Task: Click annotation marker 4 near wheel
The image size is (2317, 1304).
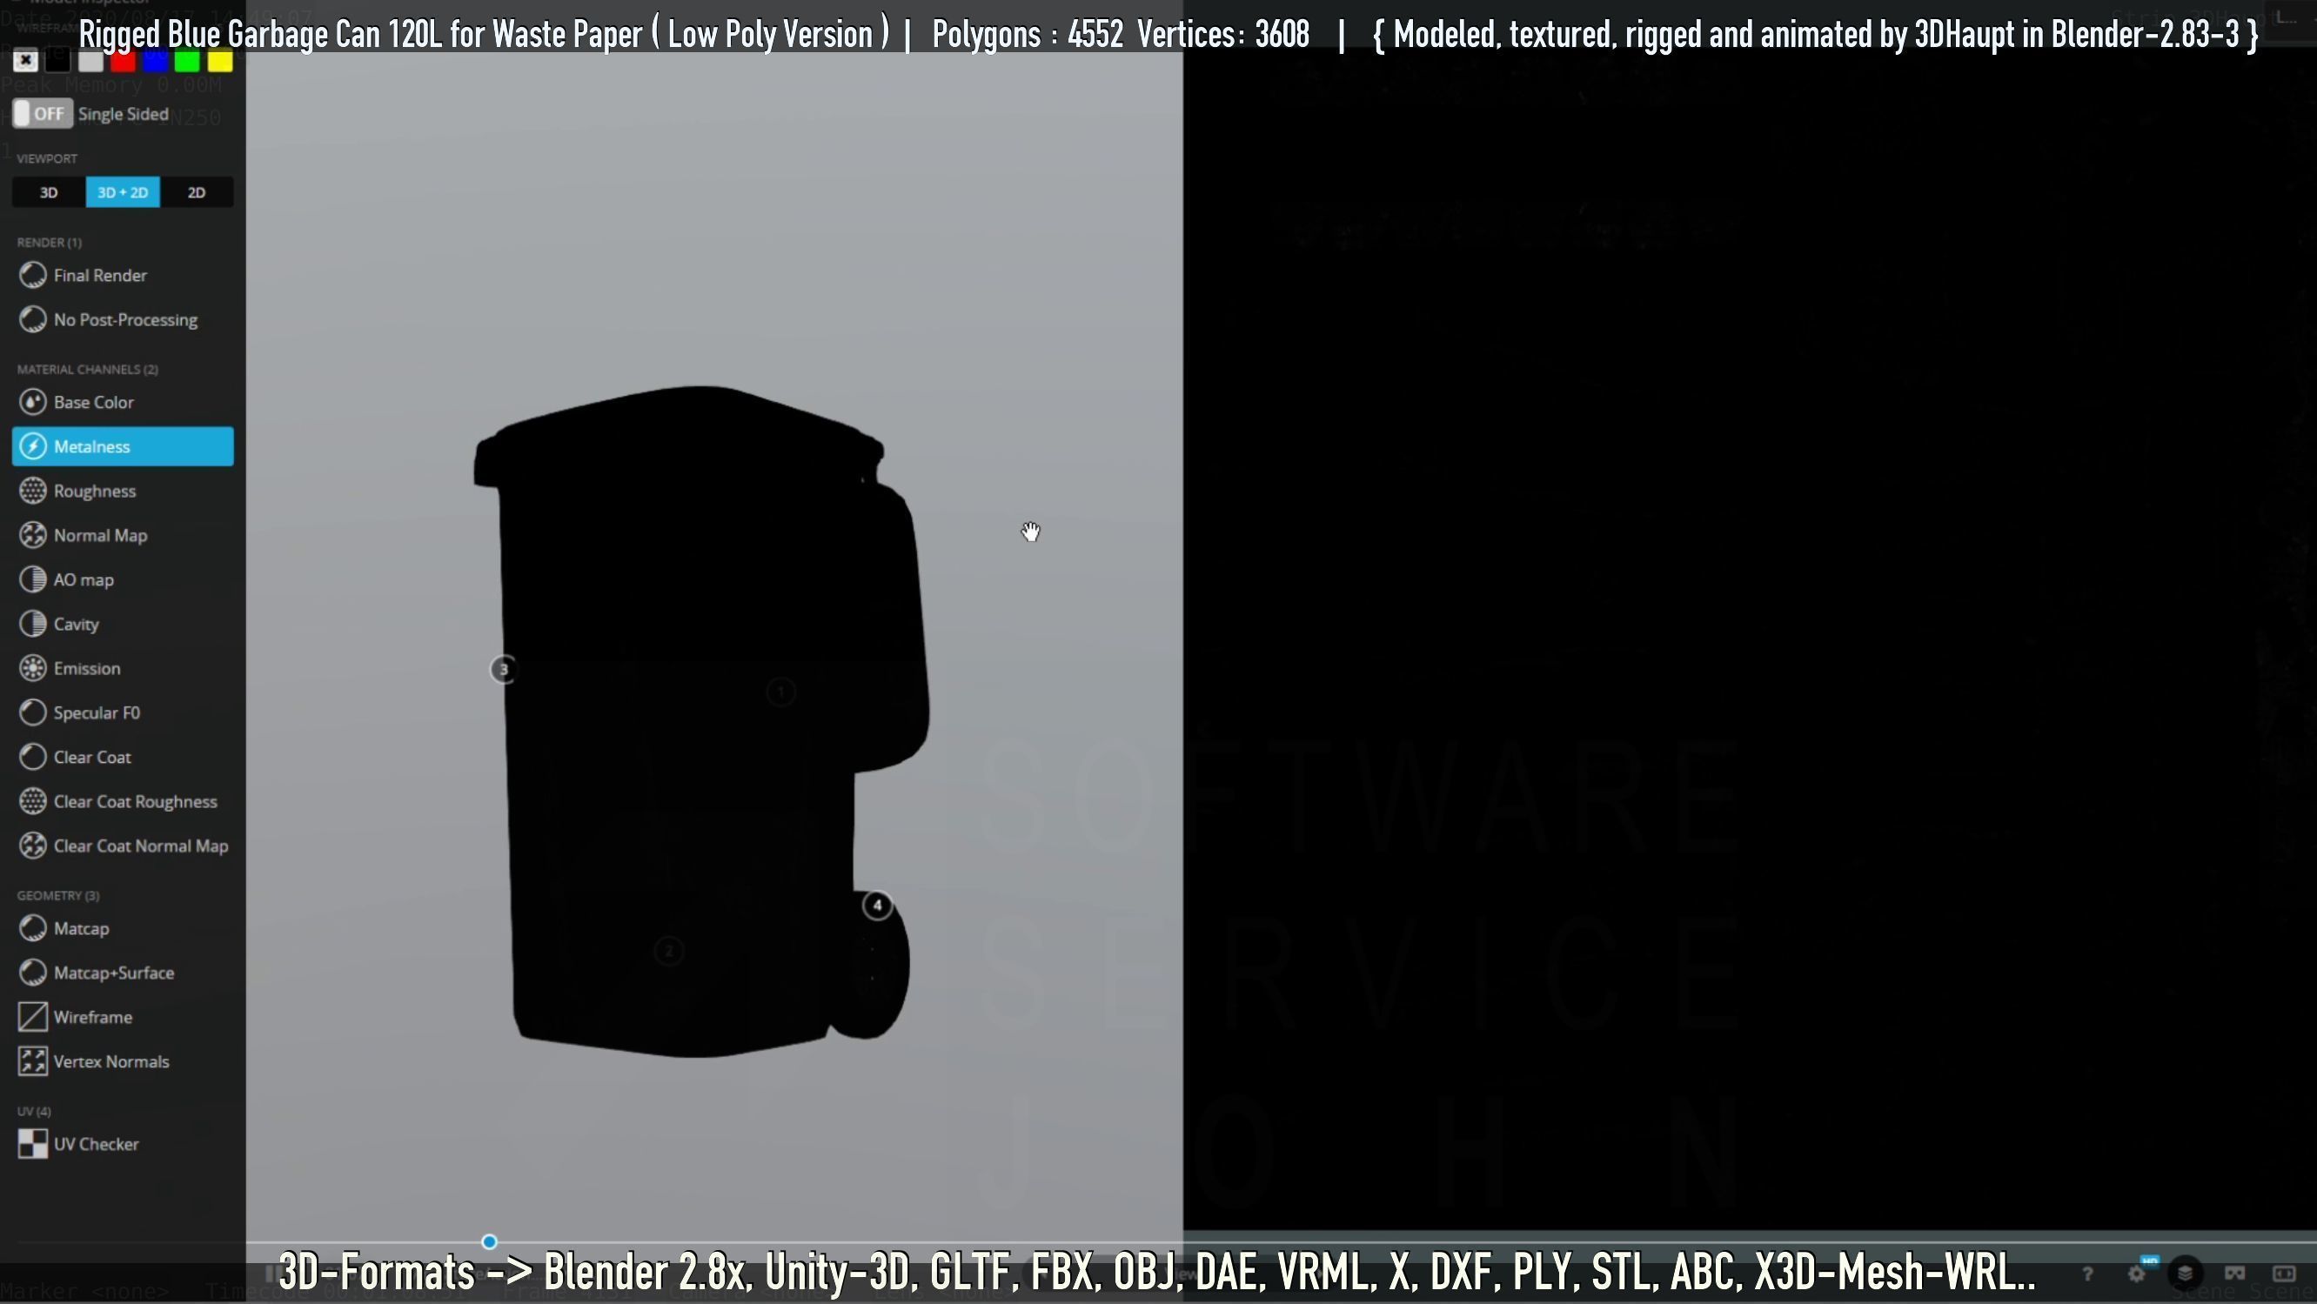Action: pyautogui.click(x=877, y=906)
